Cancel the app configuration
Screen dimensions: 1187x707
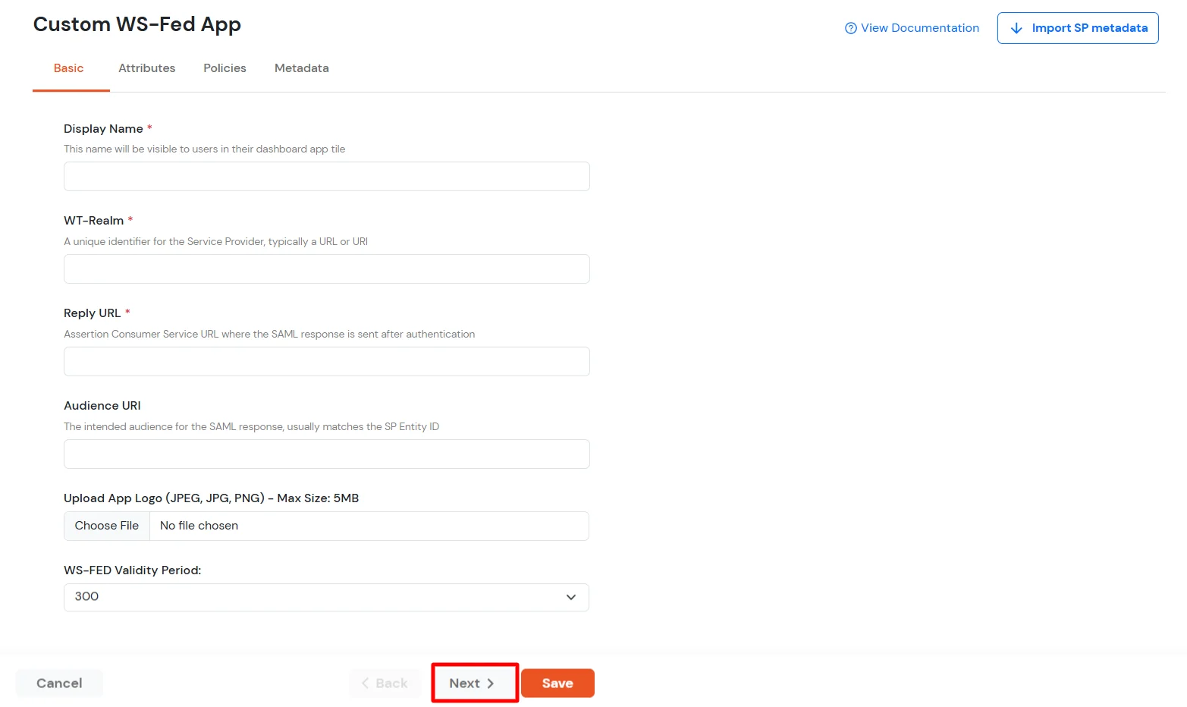[59, 683]
